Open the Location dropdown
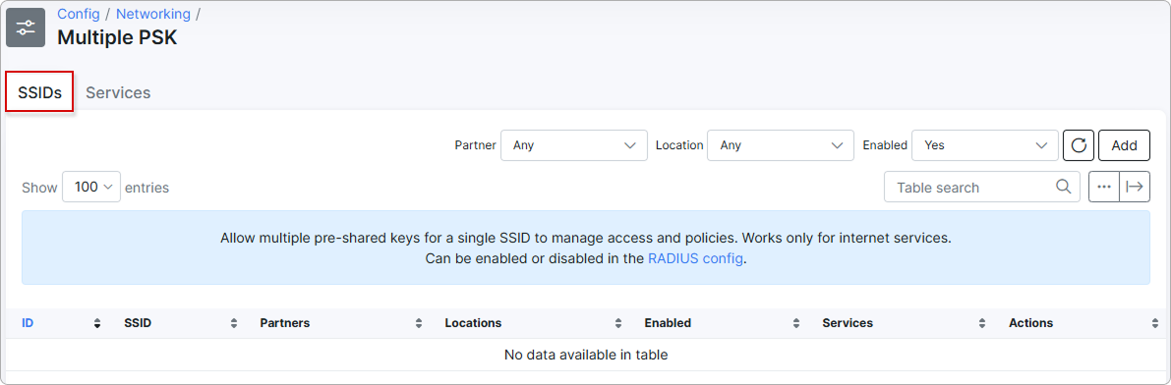The height and width of the screenshot is (385, 1171). (x=781, y=145)
